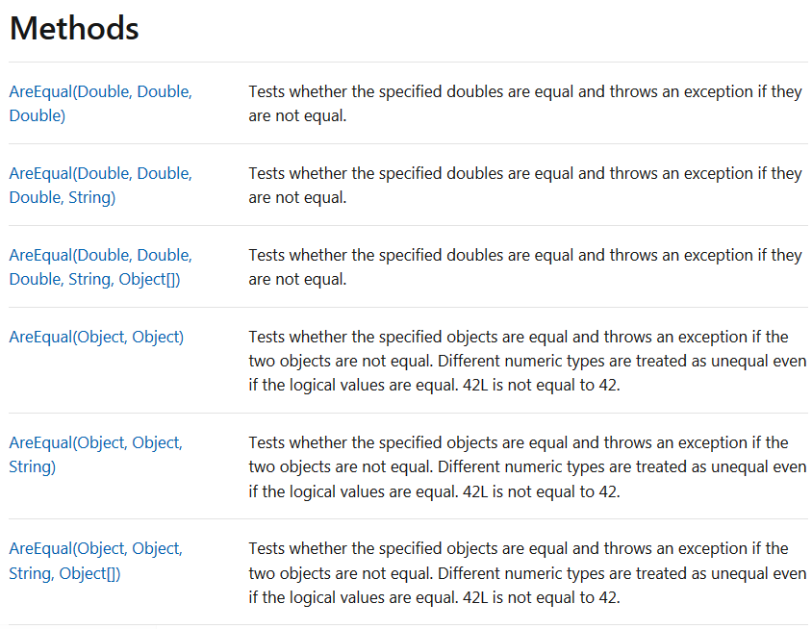Click description beside the Double, String, Object[] overload
Image resolution: width=812 pixels, height=629 pixels.
tap(525, 267)
